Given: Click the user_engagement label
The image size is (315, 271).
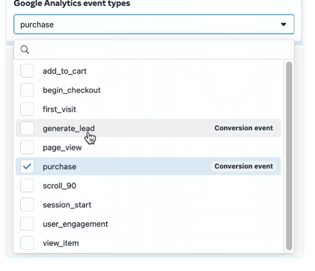Looking at the screenshot, I should 75,224.
